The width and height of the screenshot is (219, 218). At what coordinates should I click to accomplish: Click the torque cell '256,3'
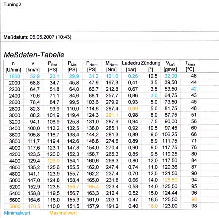pos(112,161)
